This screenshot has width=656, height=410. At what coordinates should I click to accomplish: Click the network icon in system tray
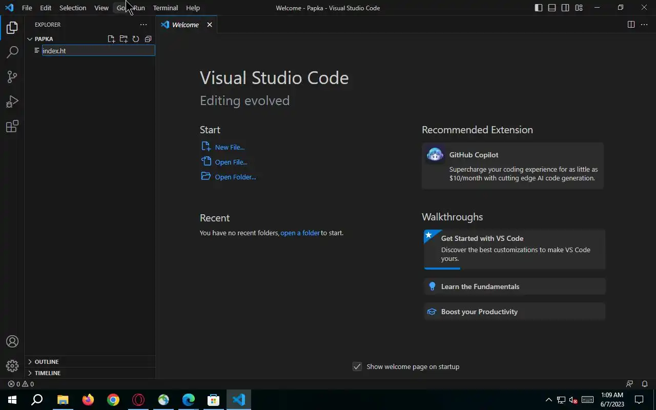coord(562,400)
